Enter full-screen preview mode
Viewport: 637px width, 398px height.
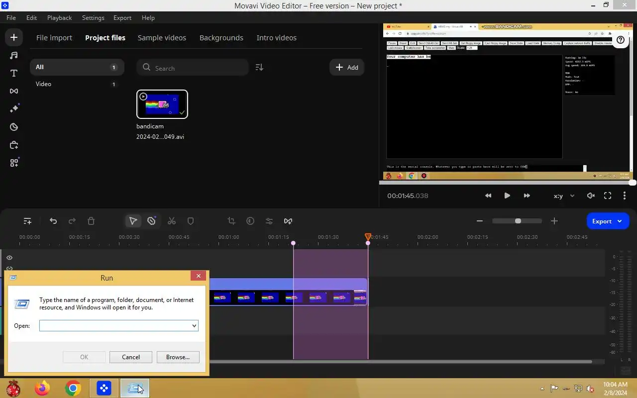tap(608, 196)
